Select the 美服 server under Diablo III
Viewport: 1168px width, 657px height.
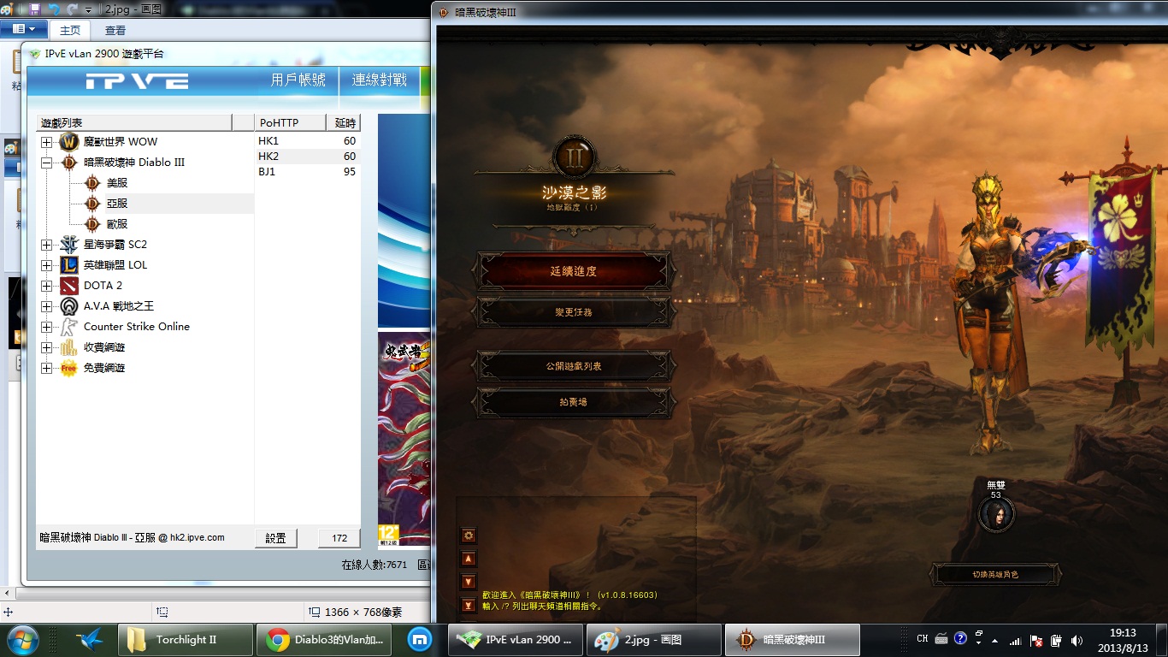(x=117, y=183)
